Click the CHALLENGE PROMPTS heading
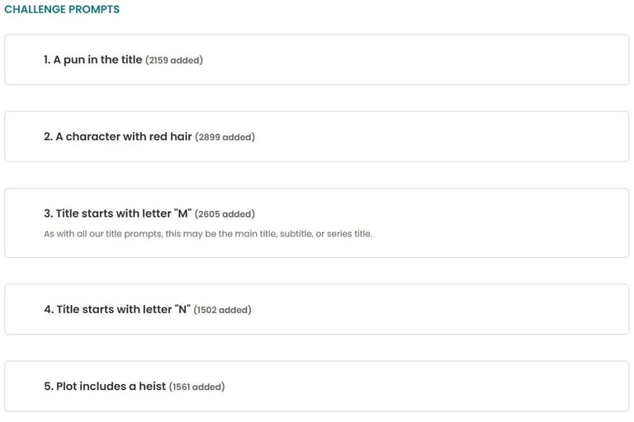 pos(62,9)
